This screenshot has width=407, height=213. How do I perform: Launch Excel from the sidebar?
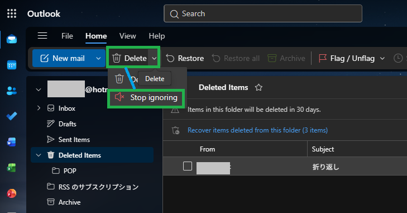coord(12,168)
